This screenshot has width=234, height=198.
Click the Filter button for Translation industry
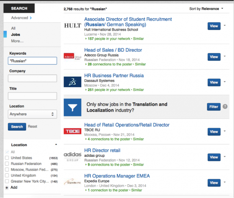(214, 107)
